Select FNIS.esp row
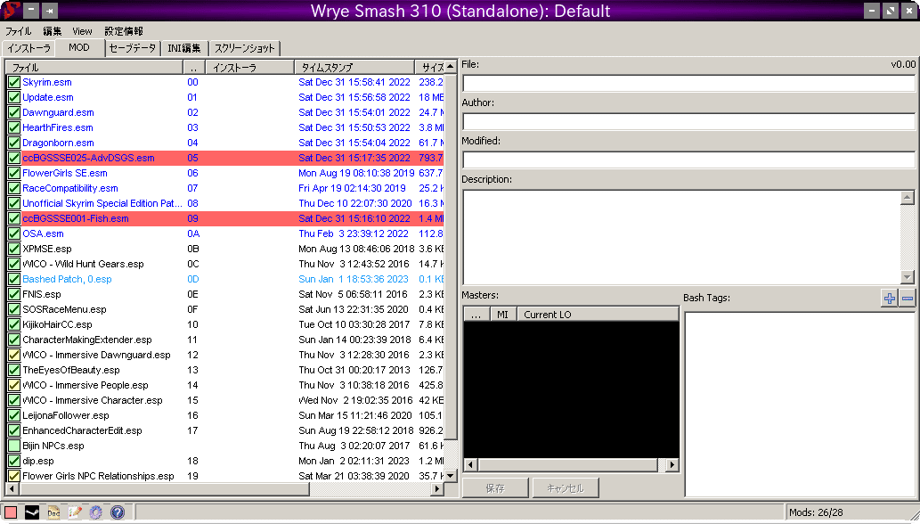Screen dimensions: 920x524 [225, 295]
